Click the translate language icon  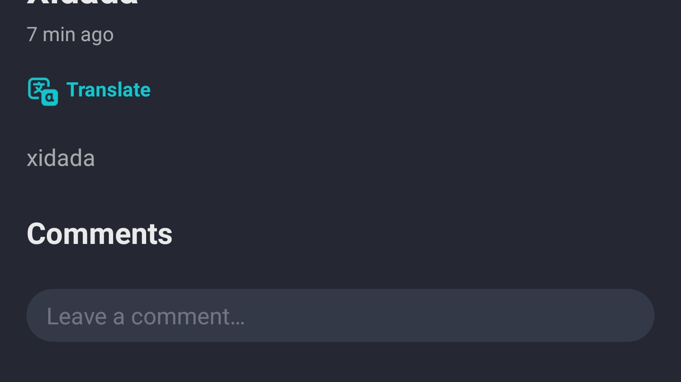coord(43,91)
